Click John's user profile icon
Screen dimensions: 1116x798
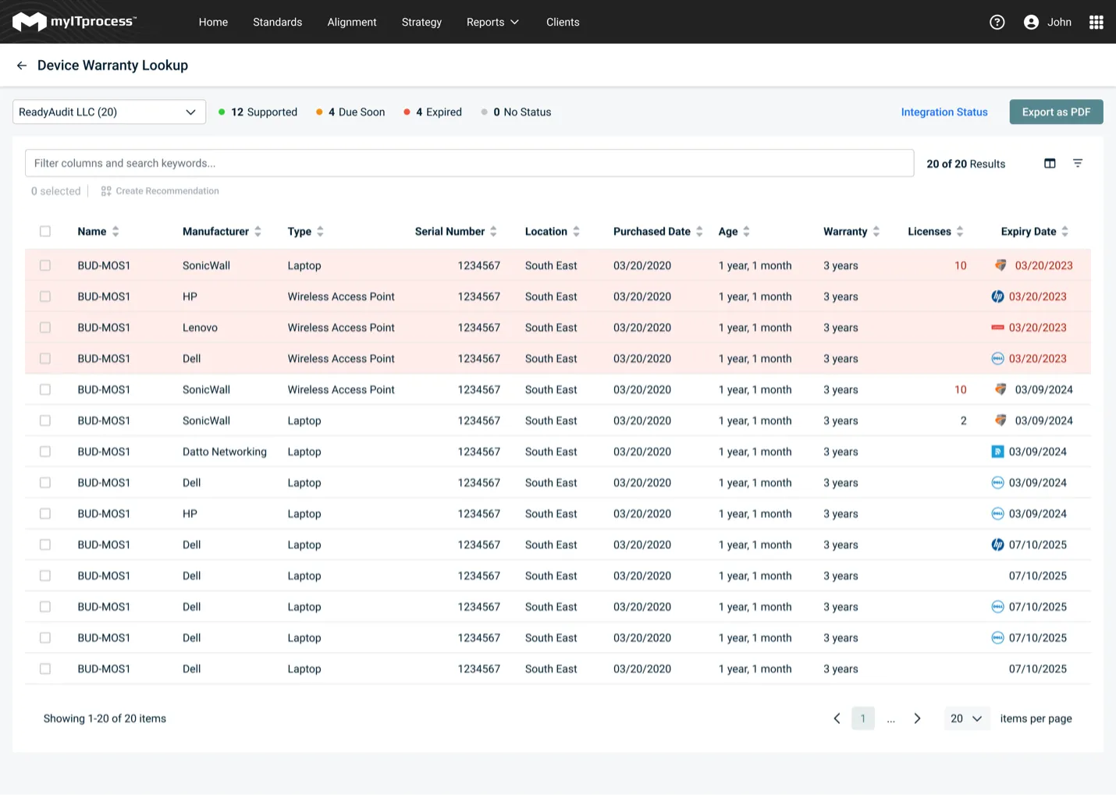coord(1031,22)
